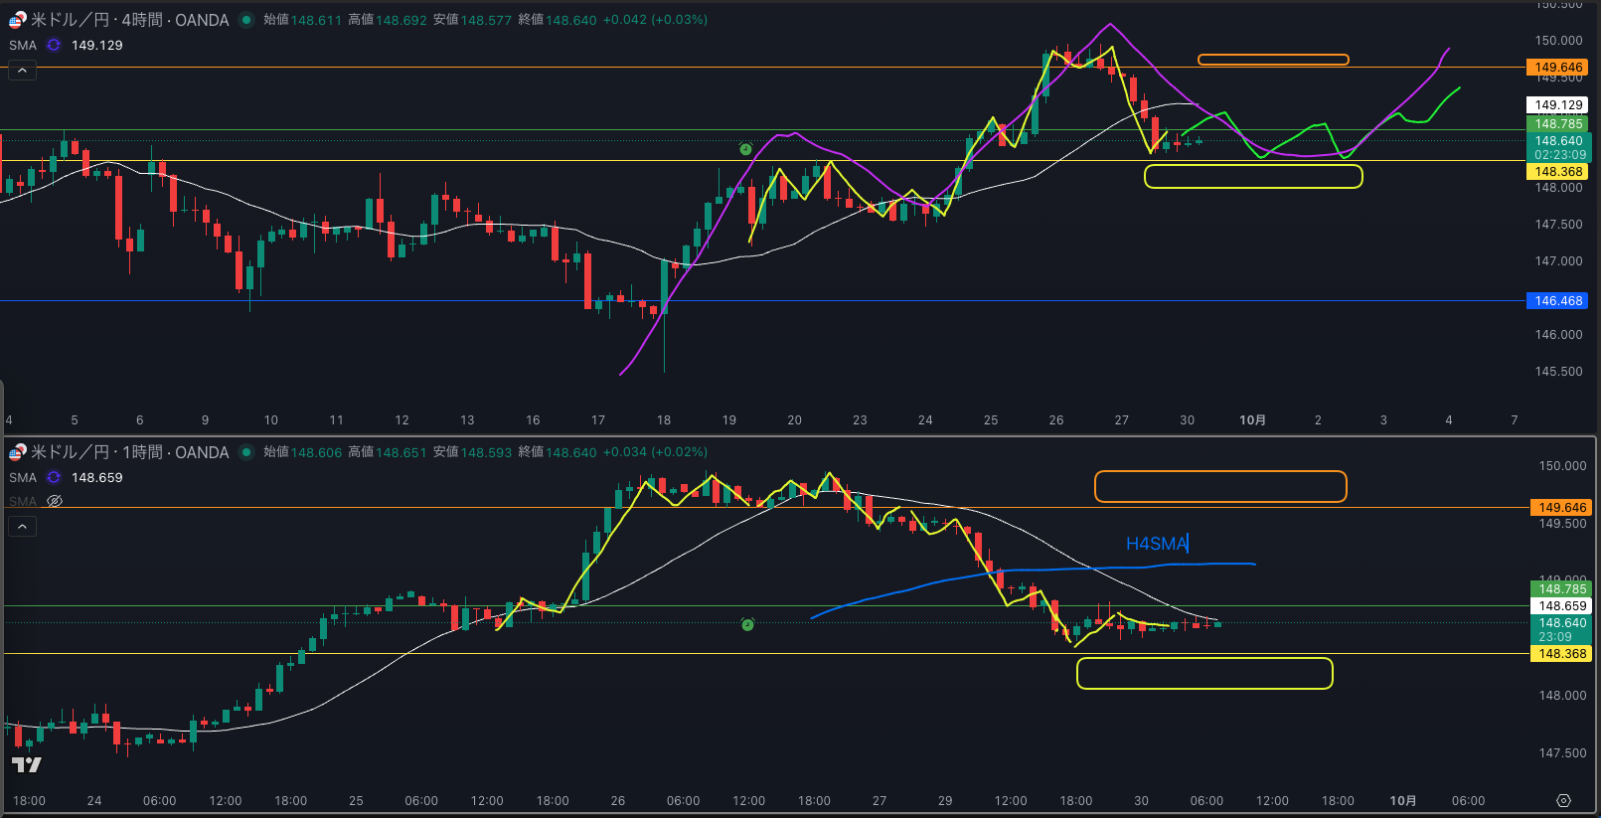The height and width of the screenshot is (818, 1601).
Task: Click green market status dot on 1-hour chart
Action: [246, 452]
